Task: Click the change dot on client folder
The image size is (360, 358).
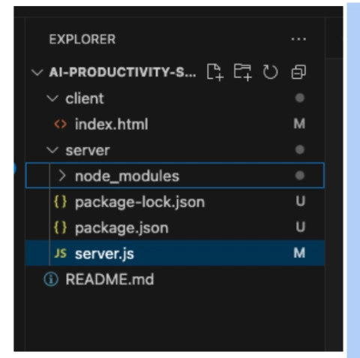Action: [300, 98]
